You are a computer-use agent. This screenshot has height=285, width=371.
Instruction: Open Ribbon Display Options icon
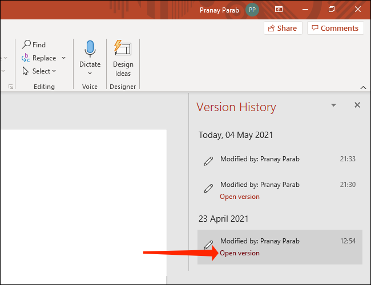coord(279,10)
